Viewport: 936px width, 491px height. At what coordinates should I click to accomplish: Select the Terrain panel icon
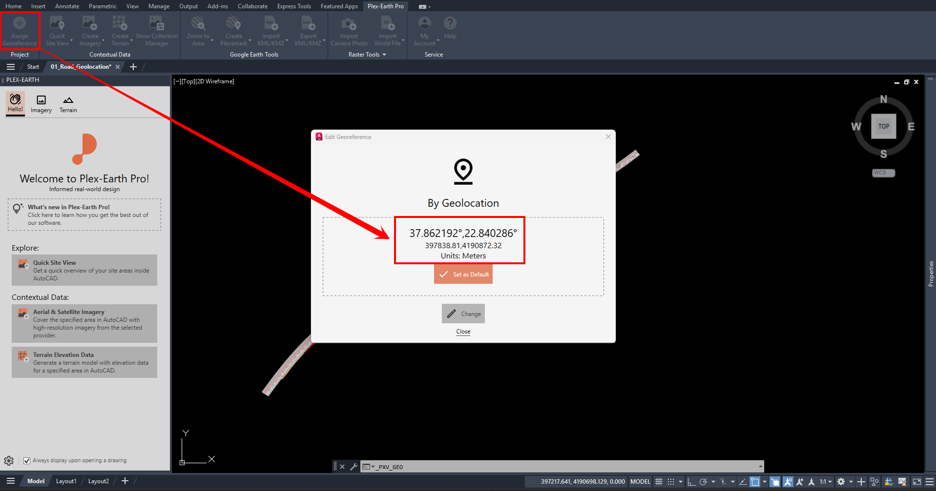click(x=68, y=104)
